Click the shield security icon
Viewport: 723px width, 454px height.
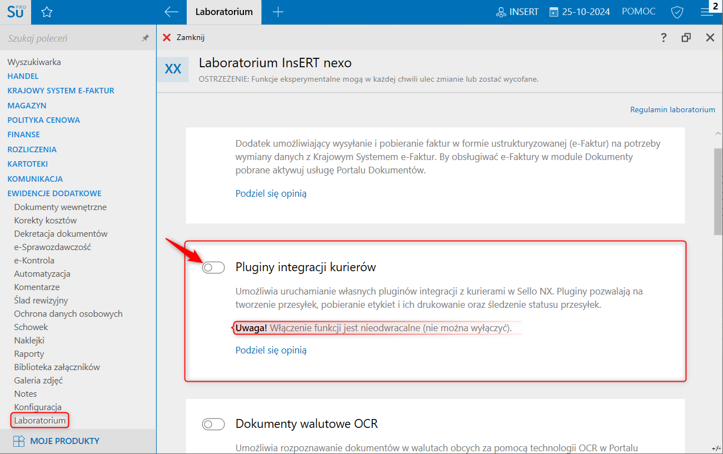pos(676,12)
